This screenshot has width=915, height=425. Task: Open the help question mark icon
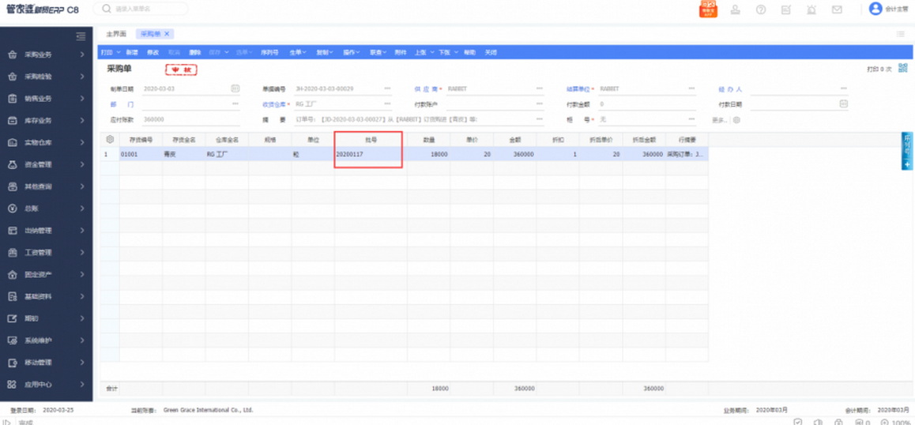761,9
